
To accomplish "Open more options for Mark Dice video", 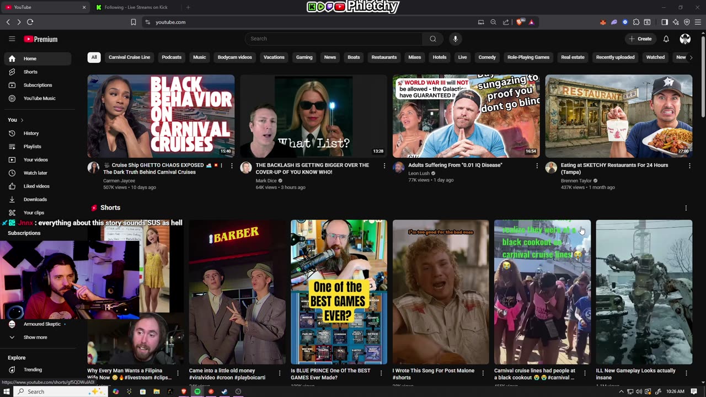I will [384, 165].
